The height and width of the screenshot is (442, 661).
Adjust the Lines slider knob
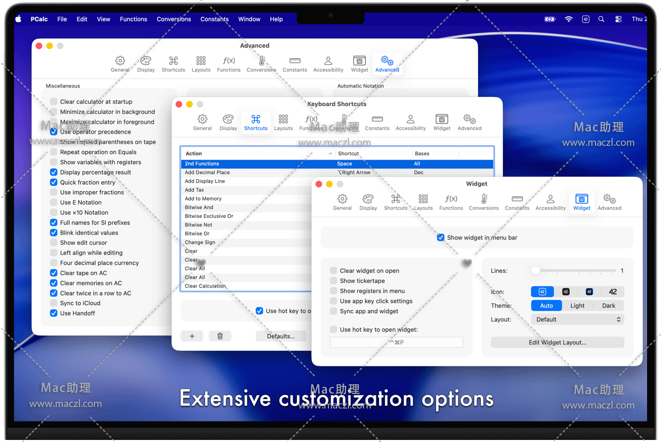coord(536,270)
